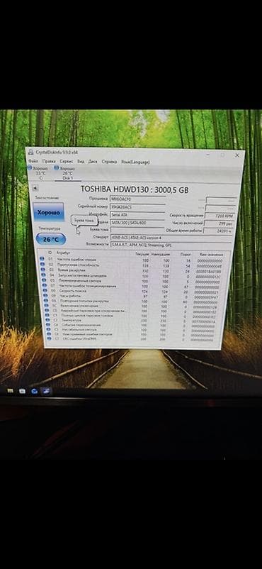Open the Язык(Language) menu
This screenshot has width=262, height=569.
point(135,162)
